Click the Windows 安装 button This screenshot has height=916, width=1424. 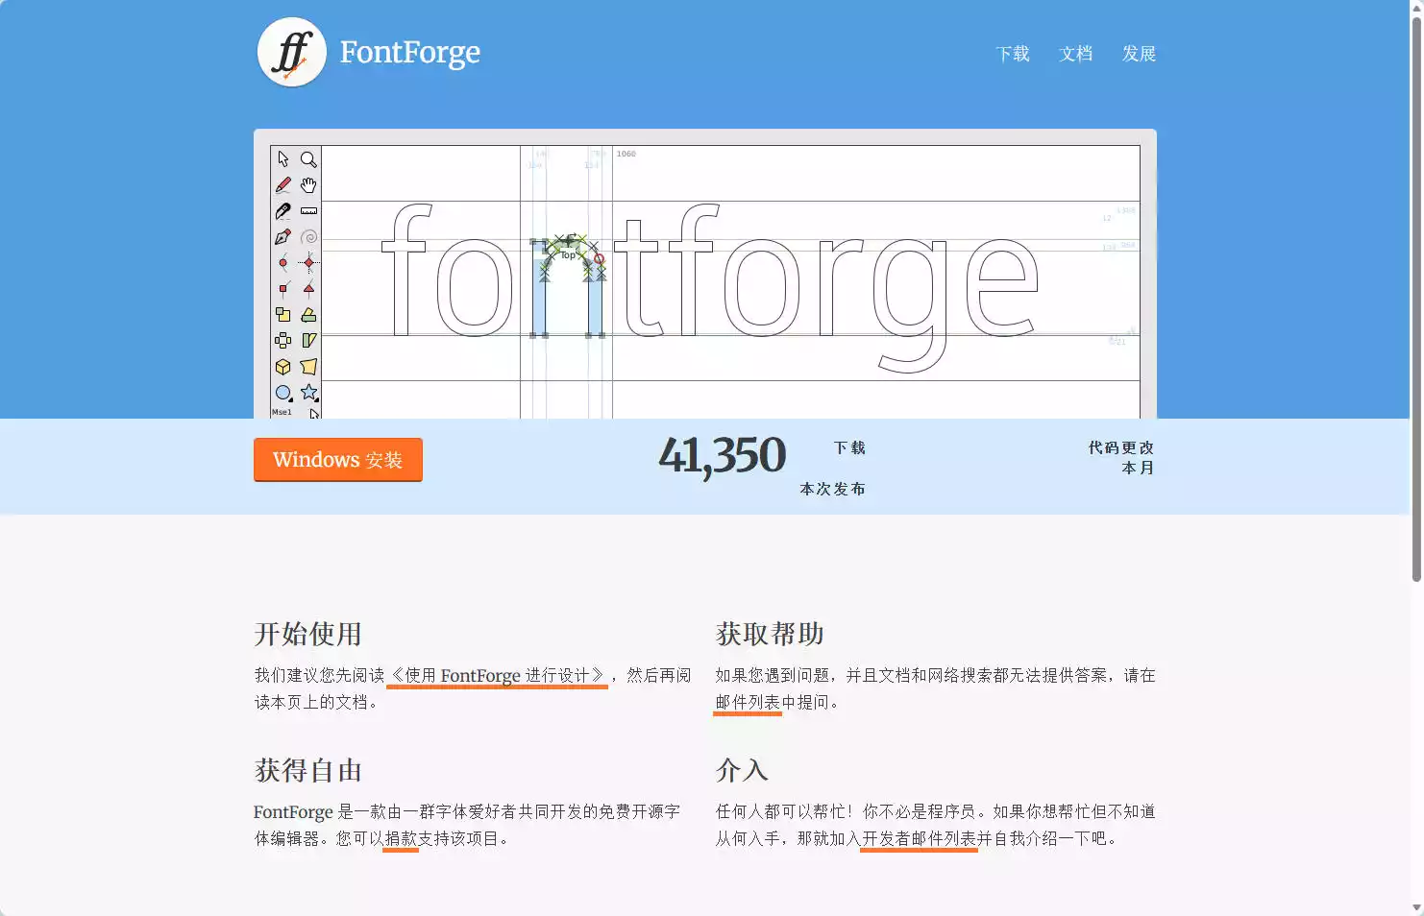coord(338,460)
